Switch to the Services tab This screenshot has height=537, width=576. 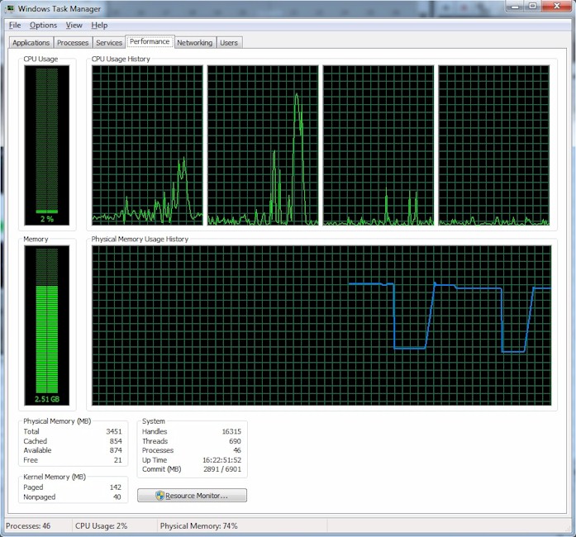coord(109,43)
